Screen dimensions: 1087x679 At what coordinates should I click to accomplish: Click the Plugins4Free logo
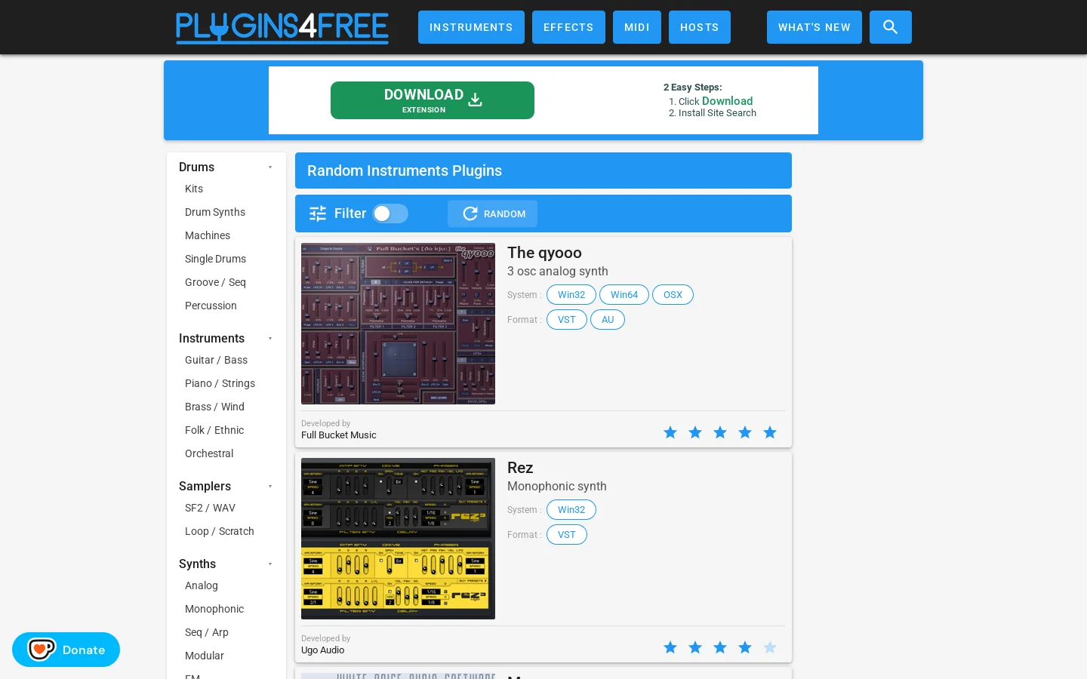282,27
